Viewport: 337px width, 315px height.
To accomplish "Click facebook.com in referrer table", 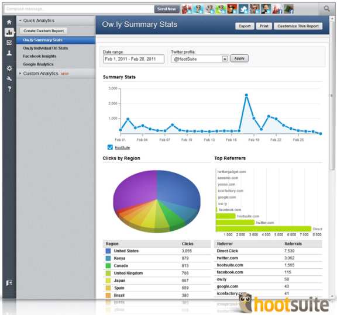I will pos(230,272).
